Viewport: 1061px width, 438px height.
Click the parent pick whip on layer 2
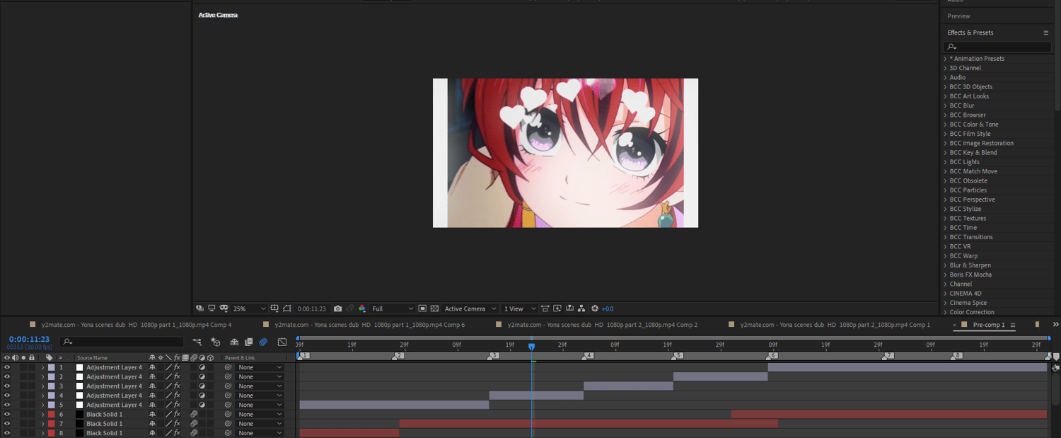(228, 376)
